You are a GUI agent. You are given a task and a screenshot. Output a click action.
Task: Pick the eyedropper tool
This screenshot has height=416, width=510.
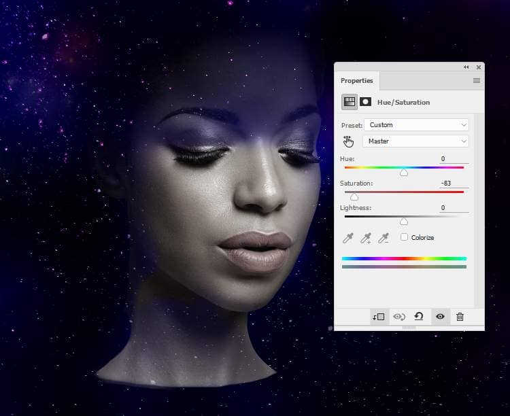point(347,238)
